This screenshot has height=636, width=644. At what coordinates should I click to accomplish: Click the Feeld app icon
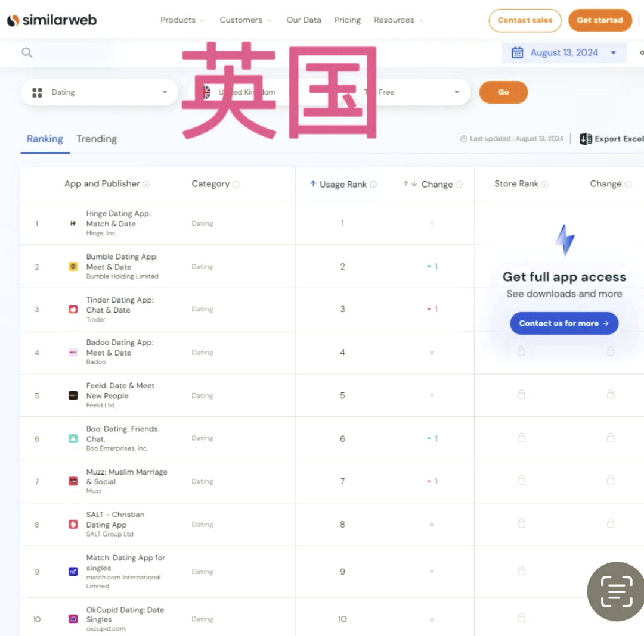[x=73, y=395]
